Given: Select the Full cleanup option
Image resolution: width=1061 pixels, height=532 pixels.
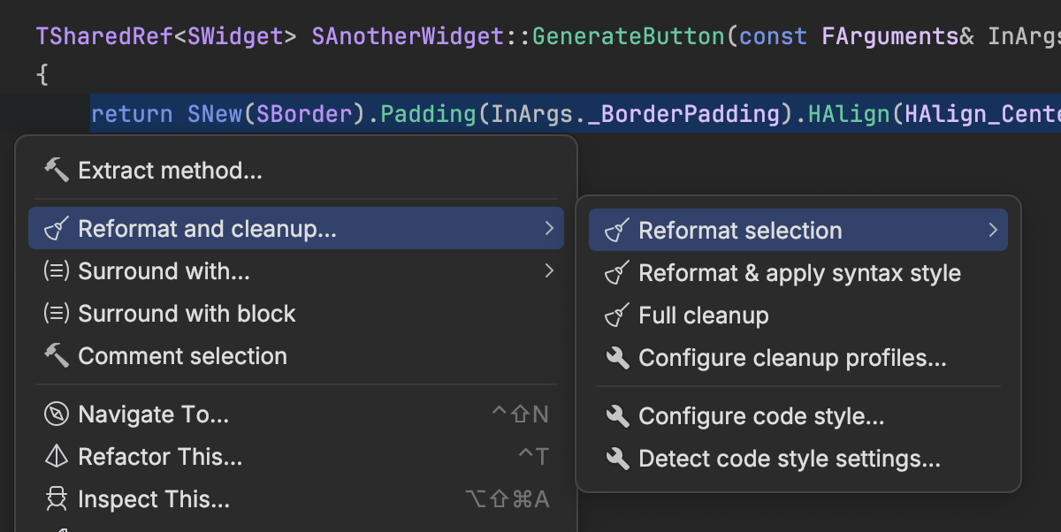Looking at the screenshot, I should click(x=703, y=315).
